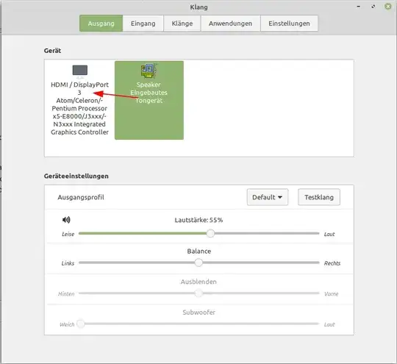The height and width of the screenshot is (364, 397).
Task: Switch to the Eingang tab
Action: 143,24
